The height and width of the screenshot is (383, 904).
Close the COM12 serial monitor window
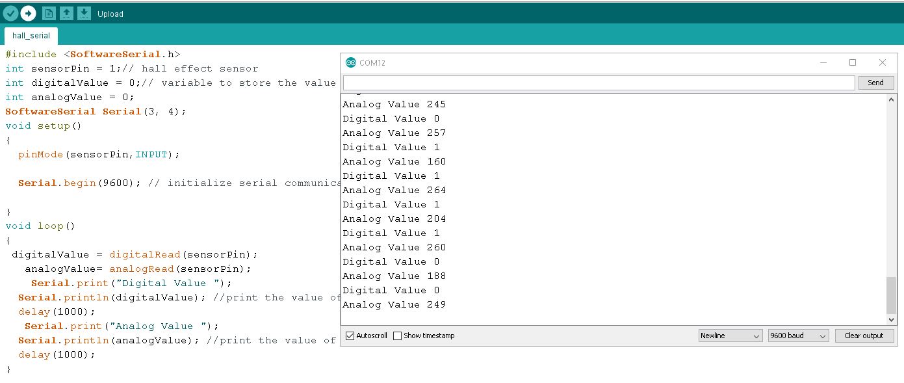[882, 62]
